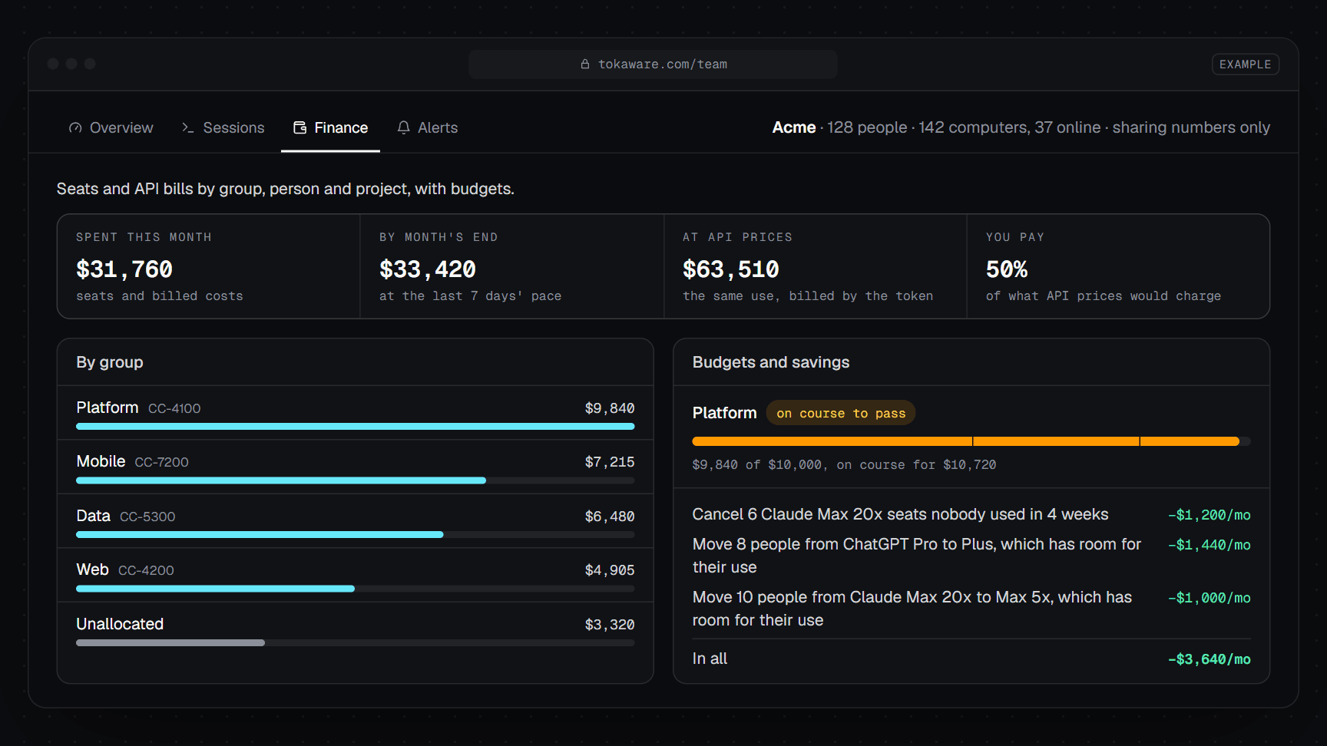
Task: Click the Mobile group spending bar
Action: tap(356, 480)
